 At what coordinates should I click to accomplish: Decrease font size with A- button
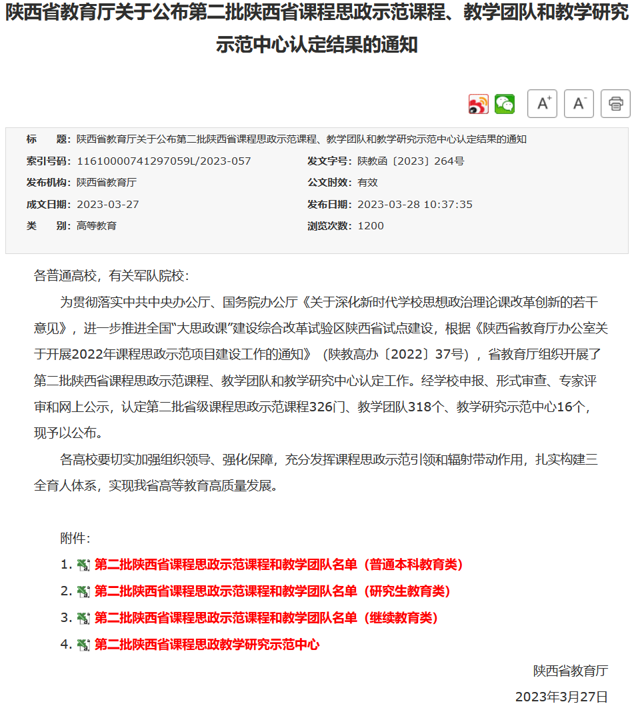(x=579, y=103)
